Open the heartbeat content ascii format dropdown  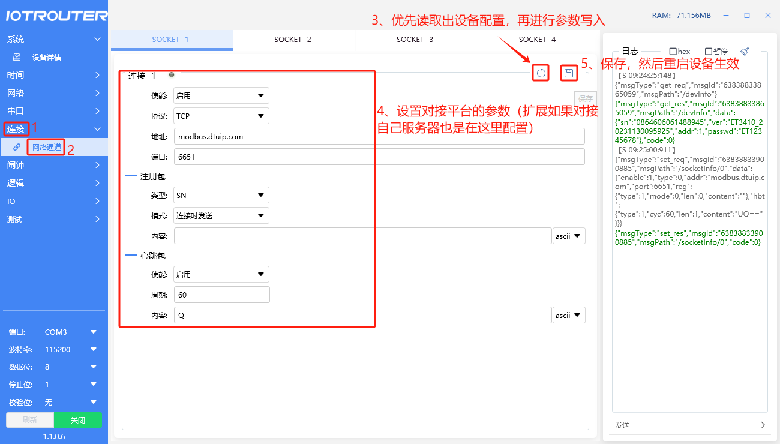(569, 315)
